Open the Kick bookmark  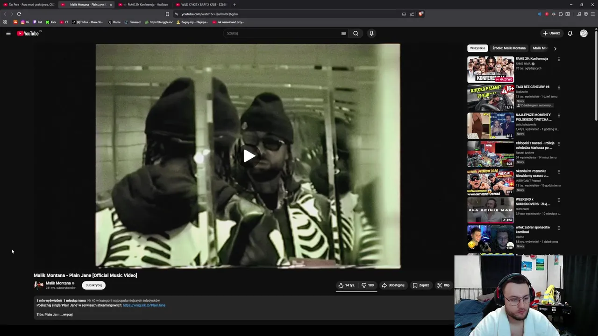(x=51, y=22)
